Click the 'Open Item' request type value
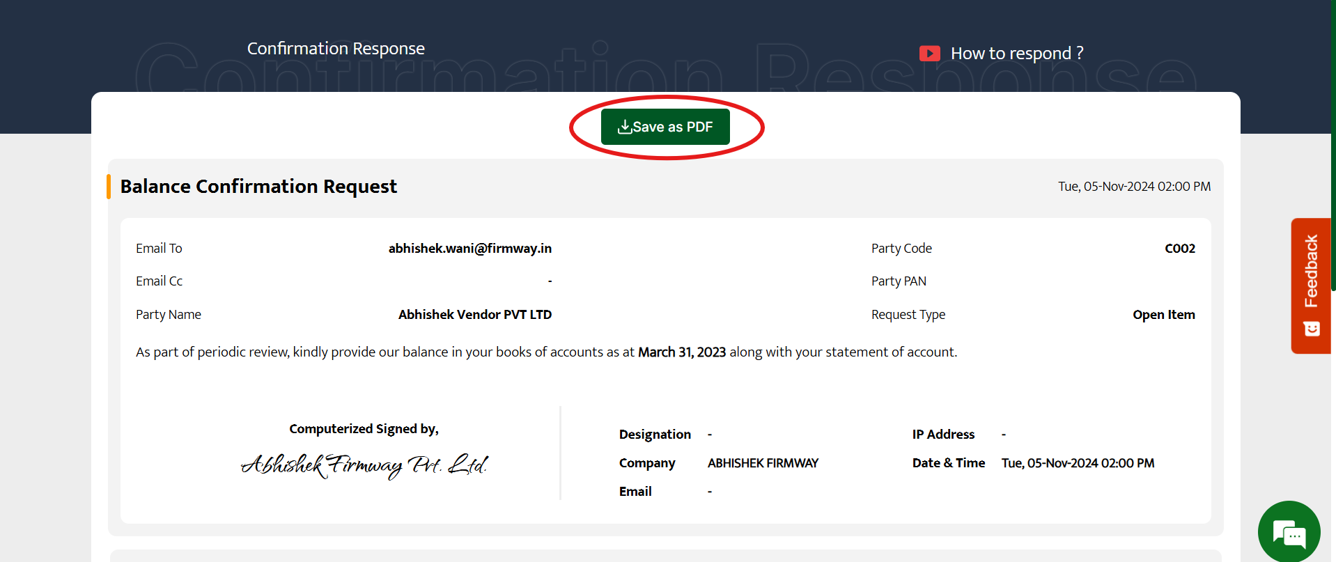Viewport: 1336px width, 562px height. coord(1163,315)
